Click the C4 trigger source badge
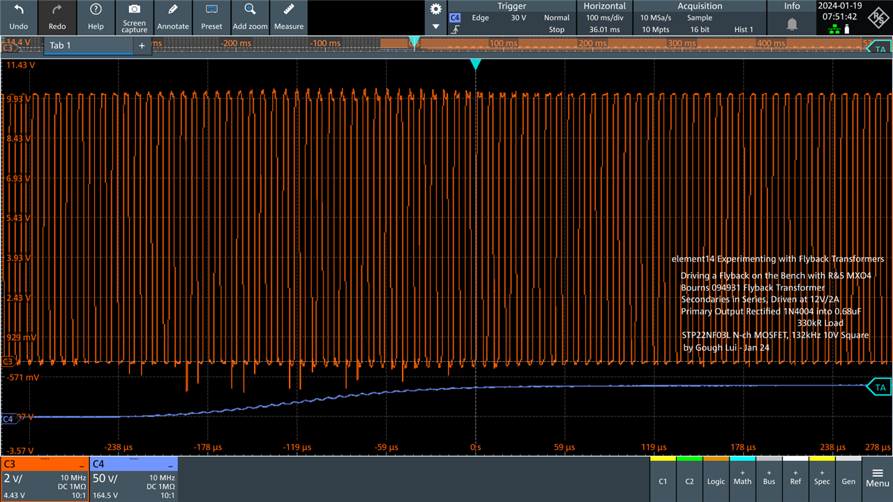 tap(455, 18)
